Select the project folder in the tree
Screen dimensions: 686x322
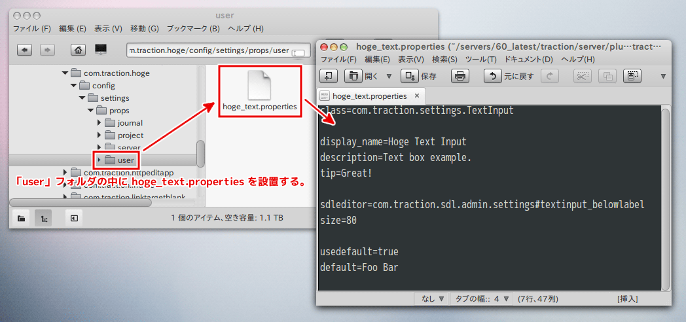[130, 135]
